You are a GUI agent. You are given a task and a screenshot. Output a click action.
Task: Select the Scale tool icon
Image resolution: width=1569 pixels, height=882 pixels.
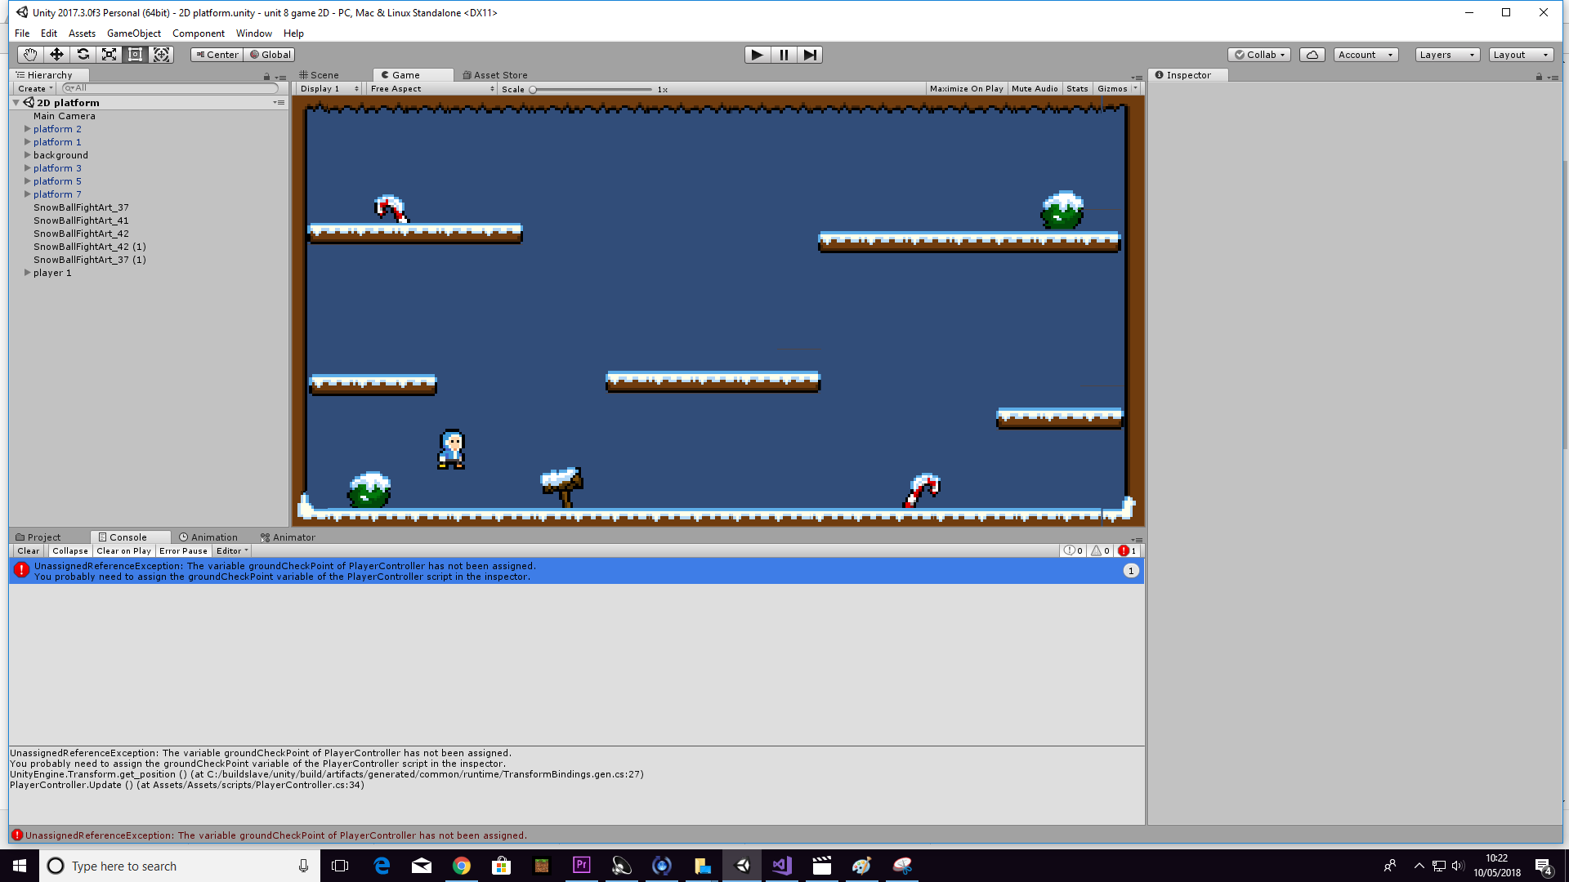109,55
